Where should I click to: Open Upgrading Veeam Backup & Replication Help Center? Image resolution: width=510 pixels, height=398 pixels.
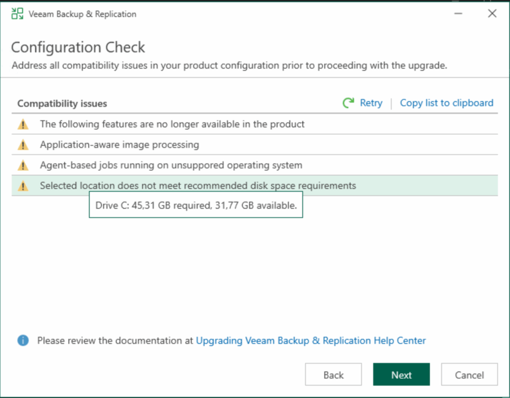311,341
